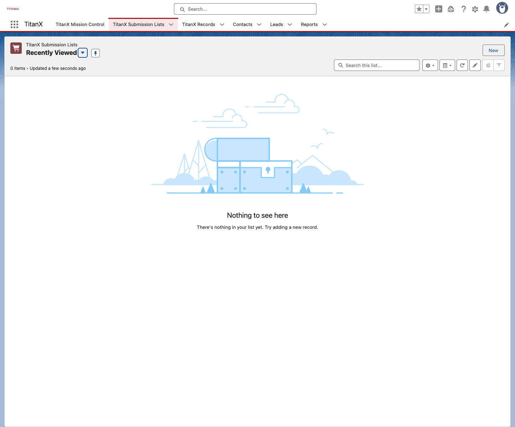Open the Global Actions plus menu
The image size is (515, 427).
click(439, 9)
